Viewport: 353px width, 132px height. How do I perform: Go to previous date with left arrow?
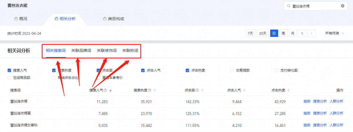coord(302,33)
